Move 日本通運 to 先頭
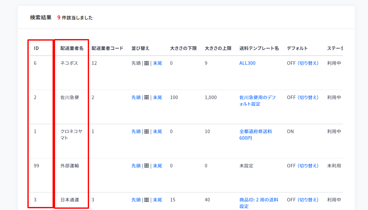368x210 pixels. coord(136,200)
